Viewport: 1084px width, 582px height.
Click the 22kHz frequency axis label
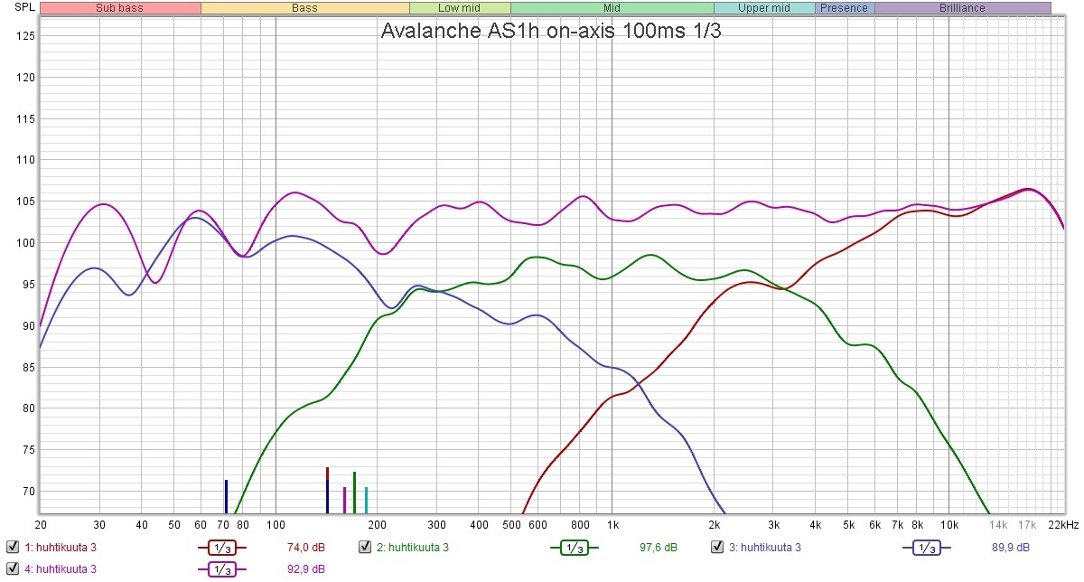1062,524
